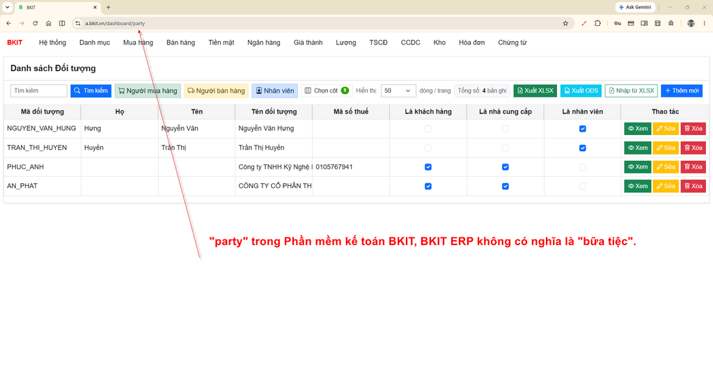Viewport: 713px width, 383px height.
Task: Edit AN_PHAT record with Sửa
Action: click(x=666, y=186)
